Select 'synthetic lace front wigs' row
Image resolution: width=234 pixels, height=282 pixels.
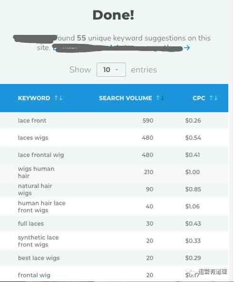(114, 241)
